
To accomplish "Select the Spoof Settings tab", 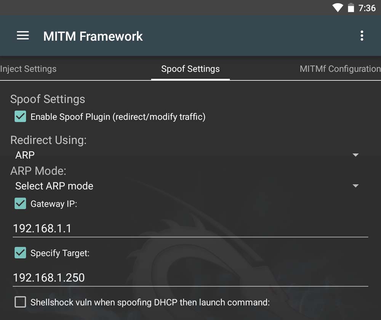I will click(x=190, y=69).
